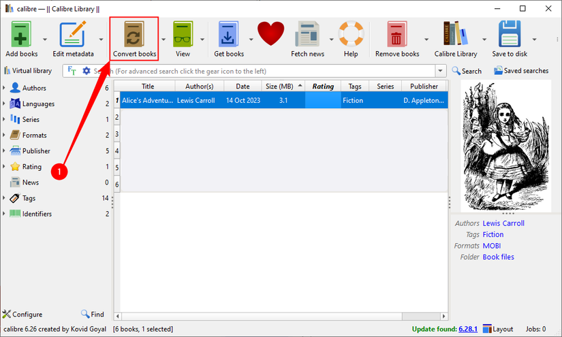
Task: Open Get books dropdown arrow
Action: pos(251,39)
